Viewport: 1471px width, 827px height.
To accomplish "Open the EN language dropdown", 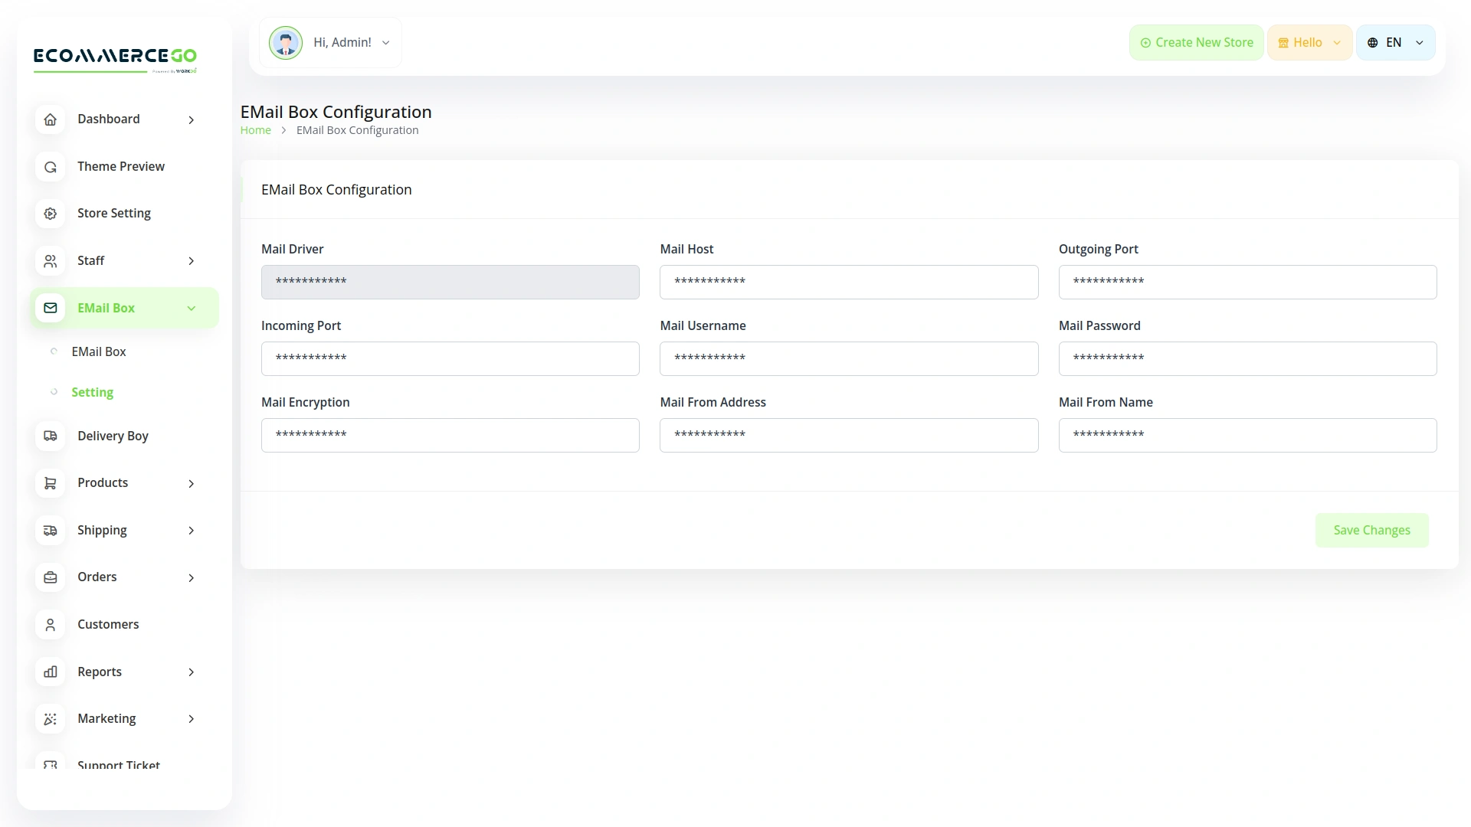I will [x=1395, y=42].
